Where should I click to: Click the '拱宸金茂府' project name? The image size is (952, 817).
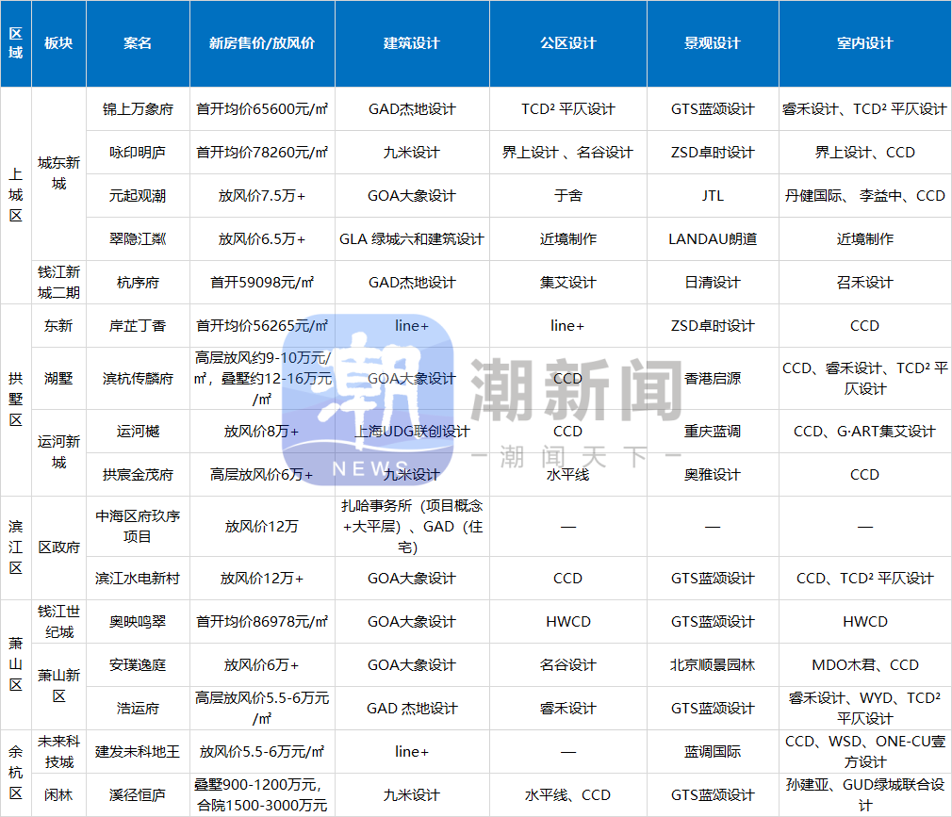(x=138, y=475)
